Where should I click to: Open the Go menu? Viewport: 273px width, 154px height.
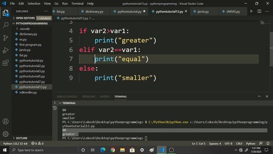(x=56, y=3)
